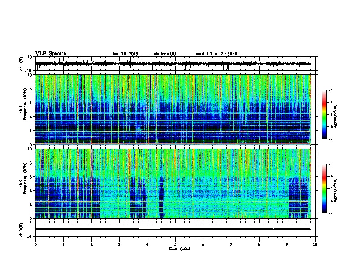Click the "start UT = 2 :50: 0" label
The width and height of the screenshot is (355, 274).
tap(216, 54)
